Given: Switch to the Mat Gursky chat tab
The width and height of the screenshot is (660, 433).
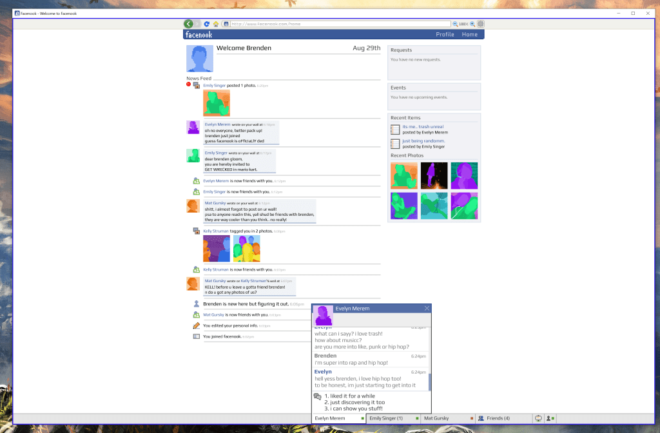Looking at the screenshot, I should [438, 418].
